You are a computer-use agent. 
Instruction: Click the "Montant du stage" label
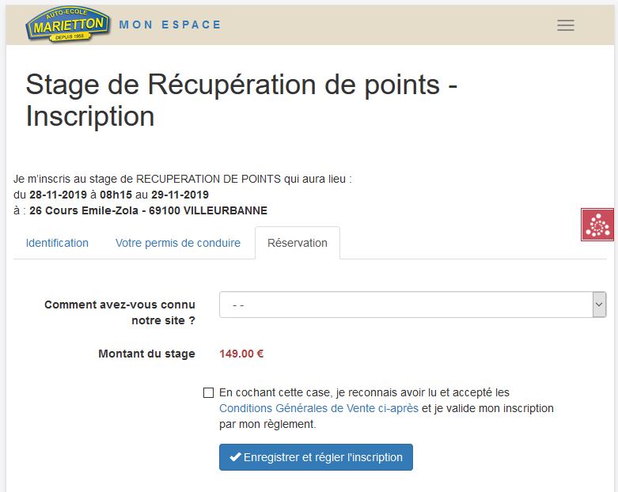click(146, 354)
